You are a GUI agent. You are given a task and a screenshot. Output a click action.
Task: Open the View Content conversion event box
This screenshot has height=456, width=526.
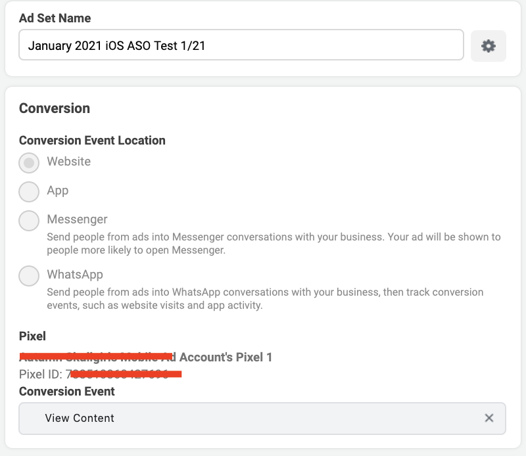262,419
